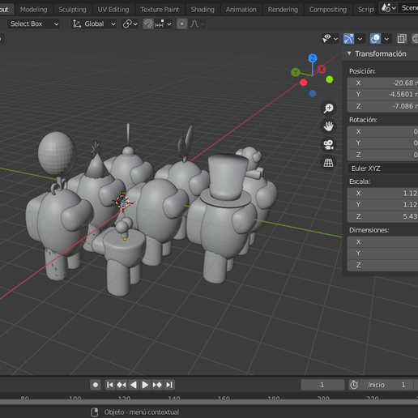Click the red negative X axis dot

pyautogui.click(x=303, y=83)
